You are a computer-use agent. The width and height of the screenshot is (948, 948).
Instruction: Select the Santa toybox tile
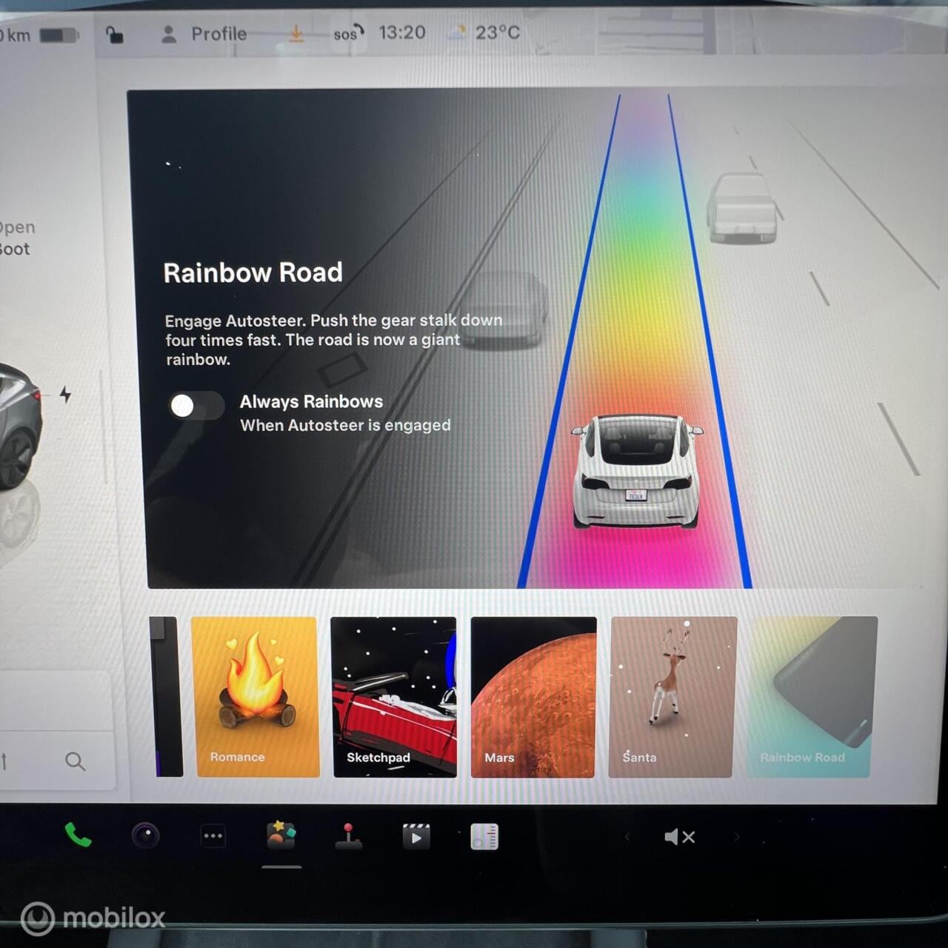(x=672, y=697)
